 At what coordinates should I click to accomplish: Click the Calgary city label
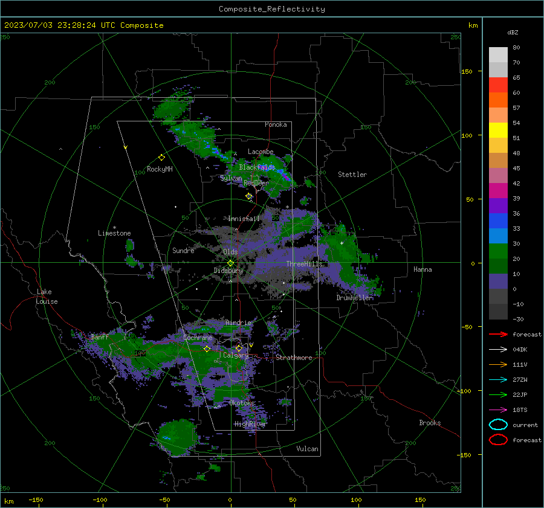point(236,355)
